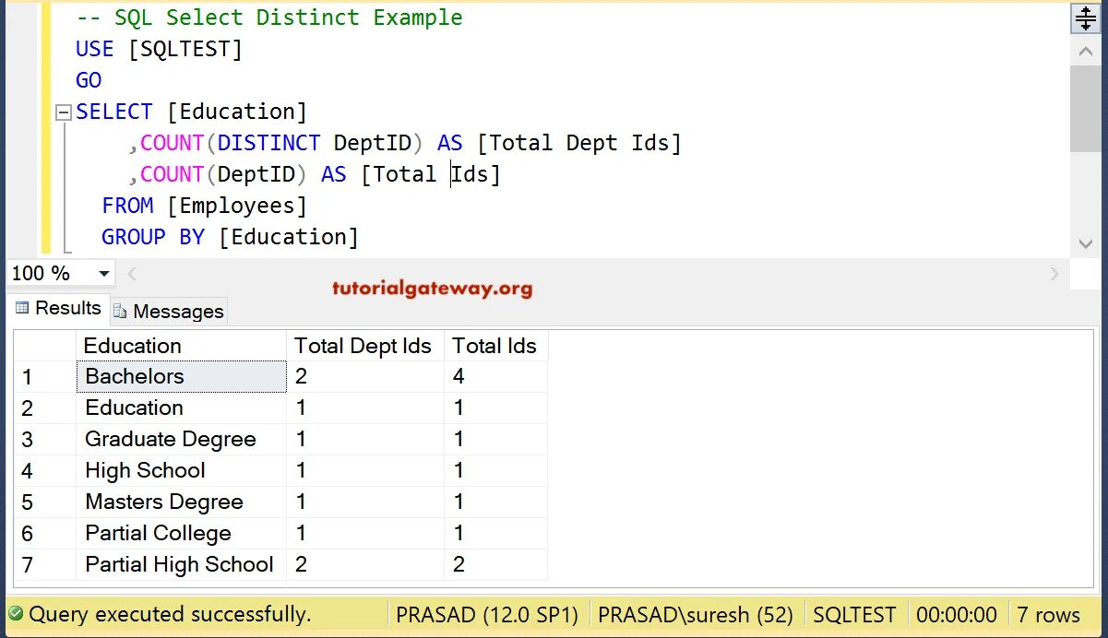Click the Results tab grid icon
Screen dimensions: 1108x638
pos(22,308)
